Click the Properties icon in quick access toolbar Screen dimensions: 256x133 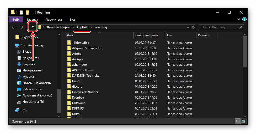tap(22, 13)
